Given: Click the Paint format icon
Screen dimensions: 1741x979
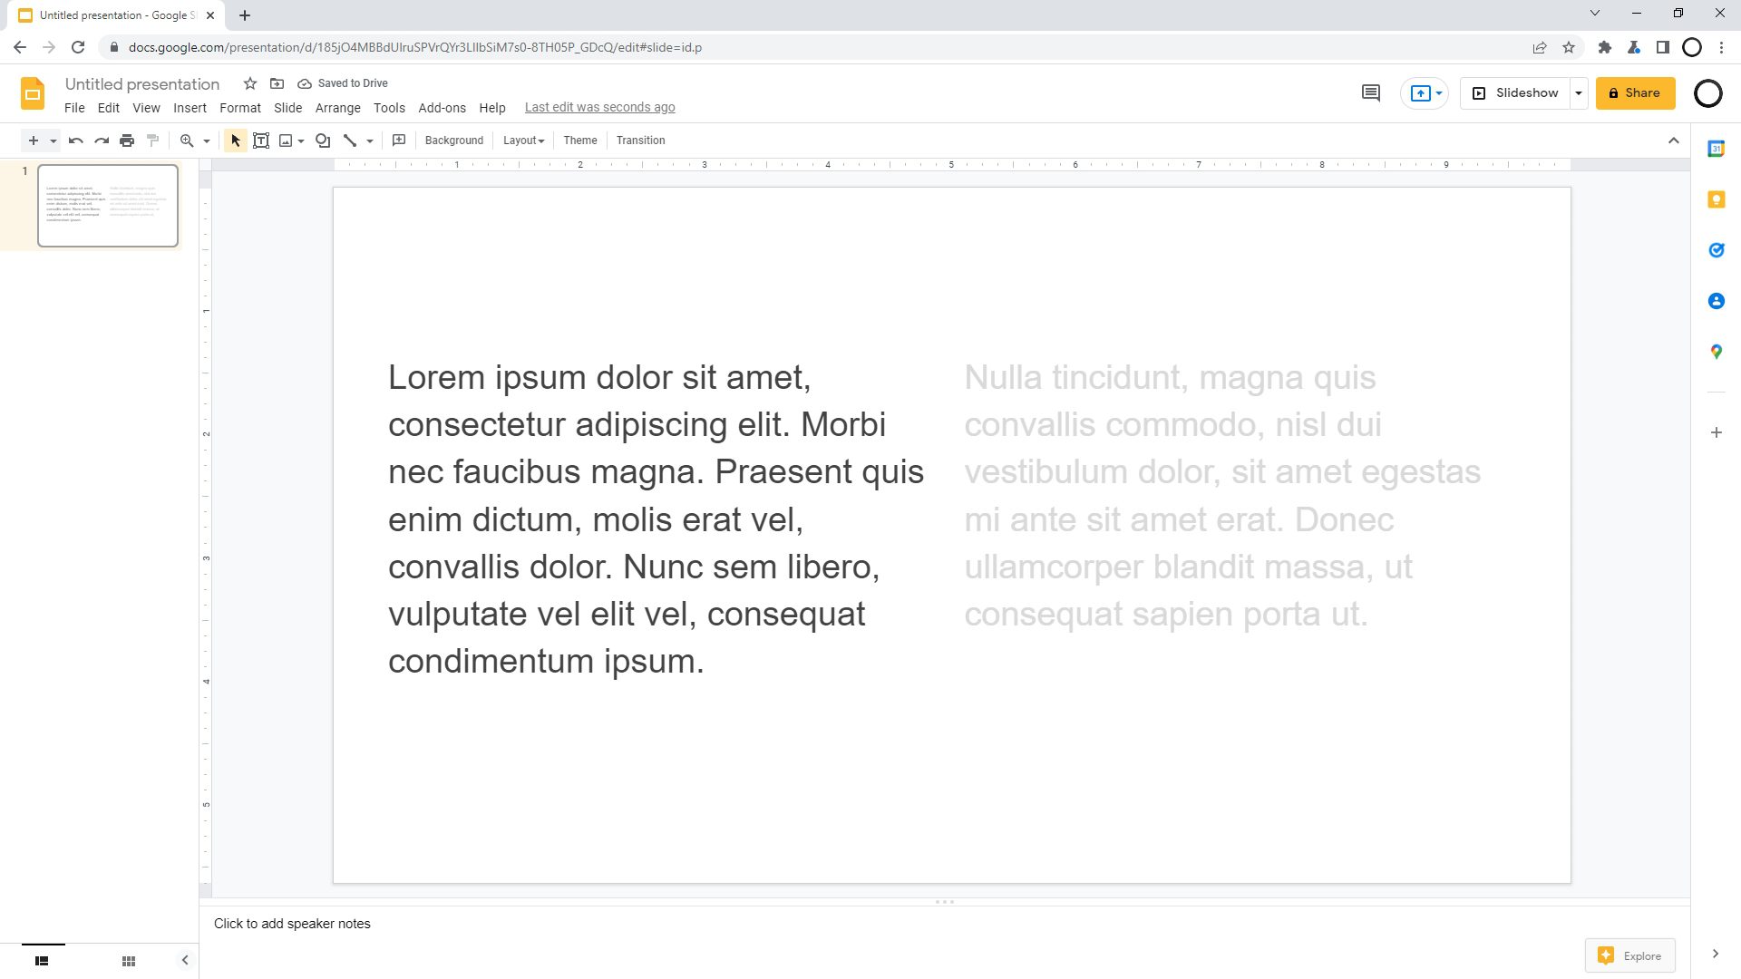Looking at the screenshot, I should click(153, 141).
